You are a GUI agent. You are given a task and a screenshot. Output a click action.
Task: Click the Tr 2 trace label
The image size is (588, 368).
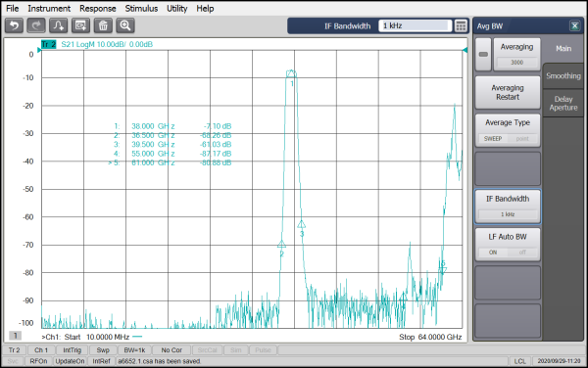49,44
